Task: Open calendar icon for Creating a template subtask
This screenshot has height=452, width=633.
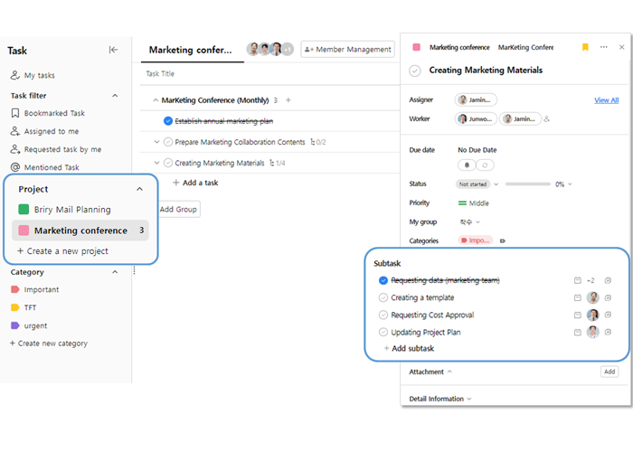Action: (x=577, y=297)
